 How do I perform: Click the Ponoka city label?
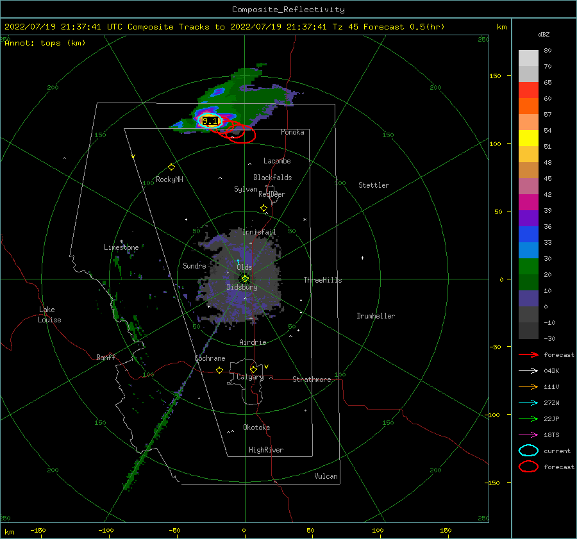pyautogui.click(x=292, y=132)
